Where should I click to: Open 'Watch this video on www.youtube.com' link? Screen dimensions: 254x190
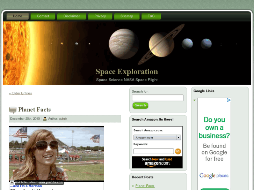[39, 182]
